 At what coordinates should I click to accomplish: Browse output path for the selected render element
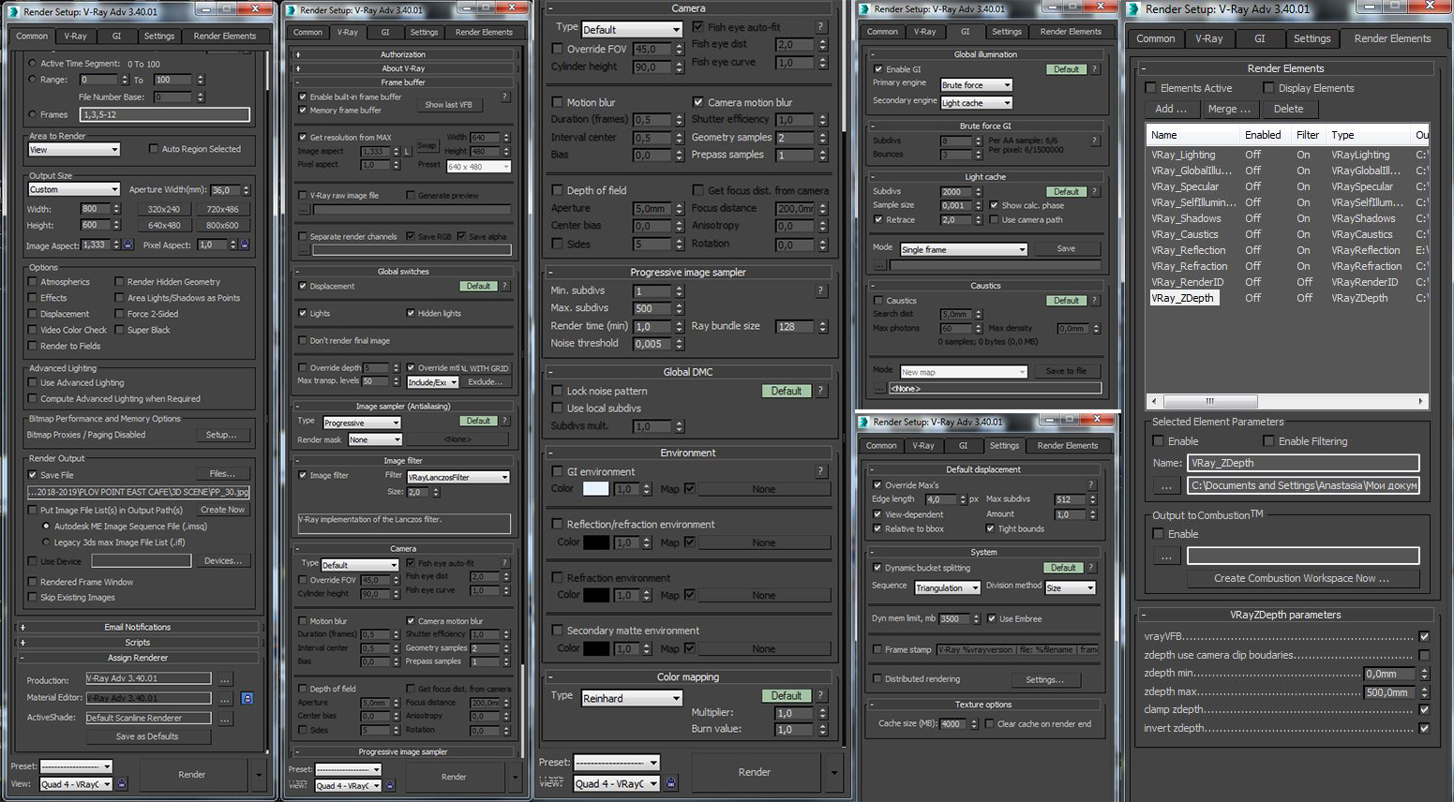(x=1166, y=485)
